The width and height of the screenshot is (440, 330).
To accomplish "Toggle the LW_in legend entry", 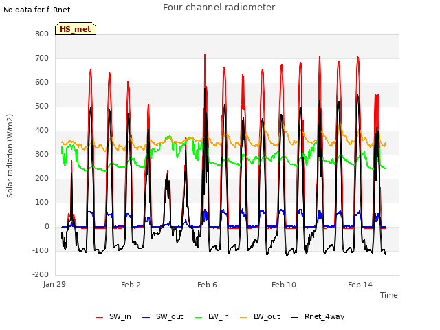I will (212, 317).
